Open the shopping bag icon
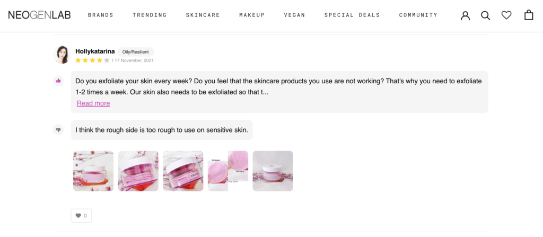The height and width of the screenshot is (237, 543). tap(529, 15)
